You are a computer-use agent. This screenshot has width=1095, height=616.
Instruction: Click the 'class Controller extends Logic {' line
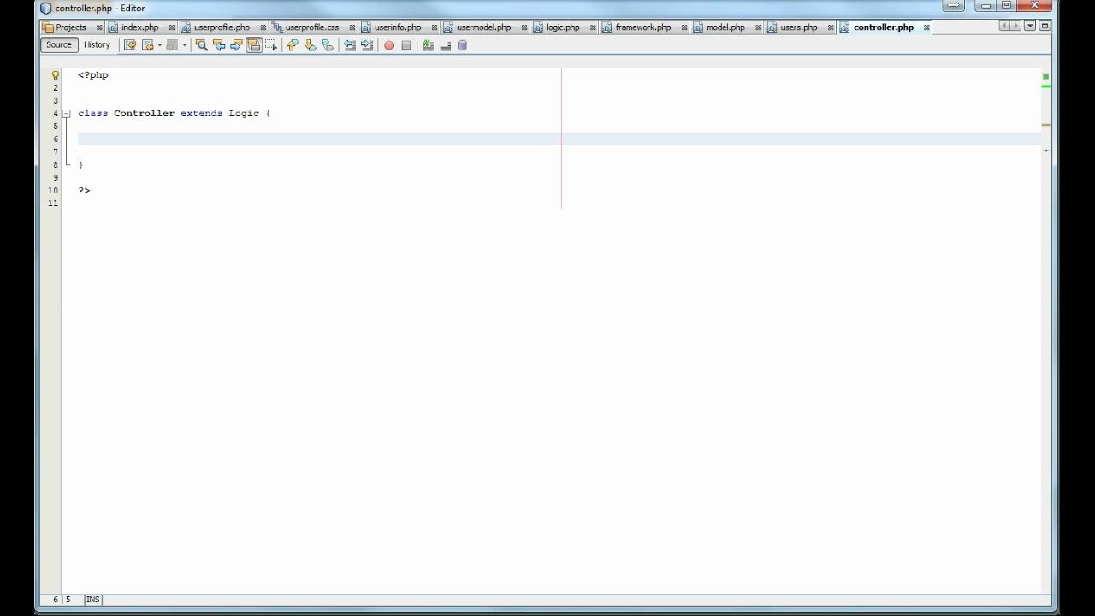pos(174,113)
